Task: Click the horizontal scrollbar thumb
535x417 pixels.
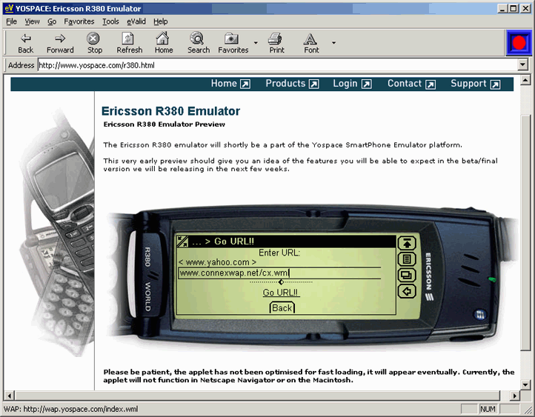Action: pyautogui.click(x=257, y=396)
